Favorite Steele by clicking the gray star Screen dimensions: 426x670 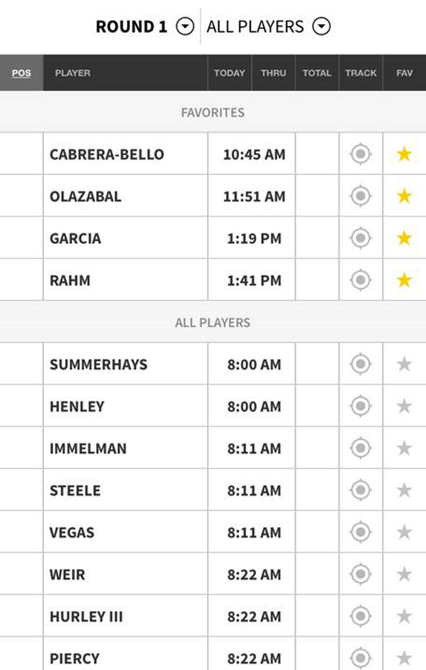point(404,490)
